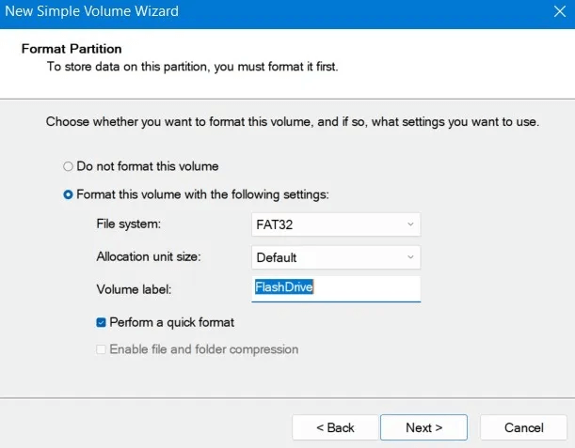
Task: Open the File system dropdown showing FAT32
Action: point(336,224)
